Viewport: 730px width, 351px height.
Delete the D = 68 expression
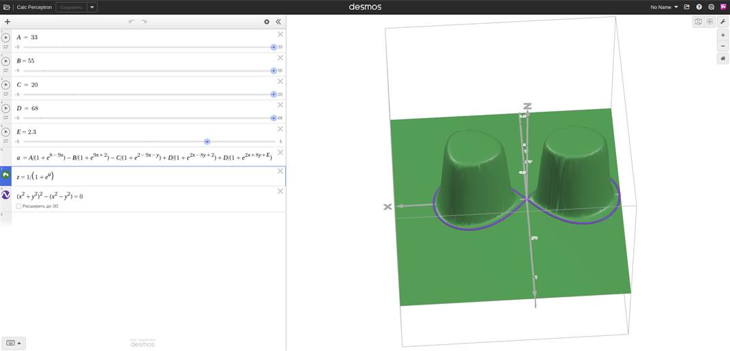280,105
